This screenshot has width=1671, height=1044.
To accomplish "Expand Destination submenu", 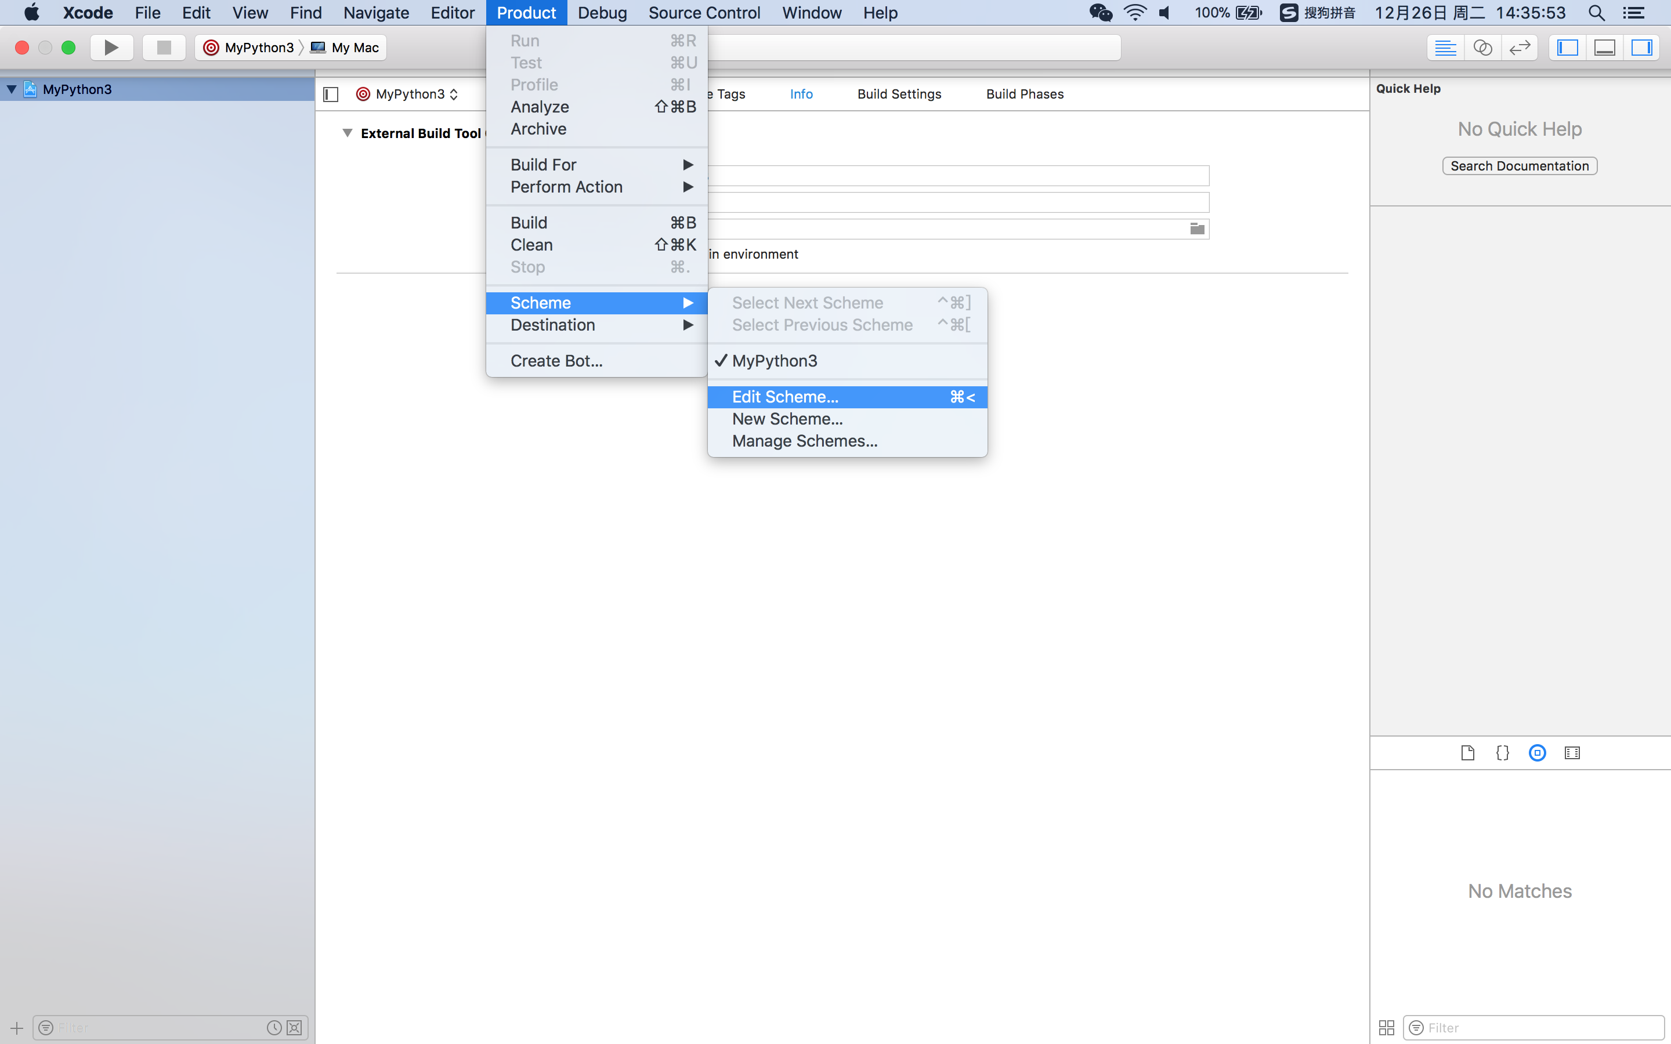I will pos(596,325).
